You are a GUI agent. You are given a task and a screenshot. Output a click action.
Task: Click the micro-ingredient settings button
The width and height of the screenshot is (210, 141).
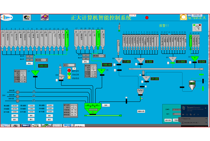[141, 111]
